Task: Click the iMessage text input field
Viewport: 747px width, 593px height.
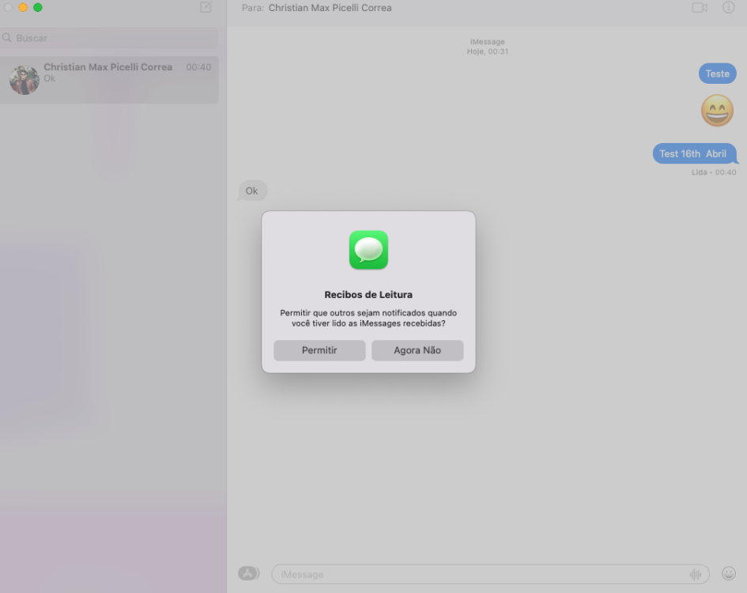Action: point(490,574)
